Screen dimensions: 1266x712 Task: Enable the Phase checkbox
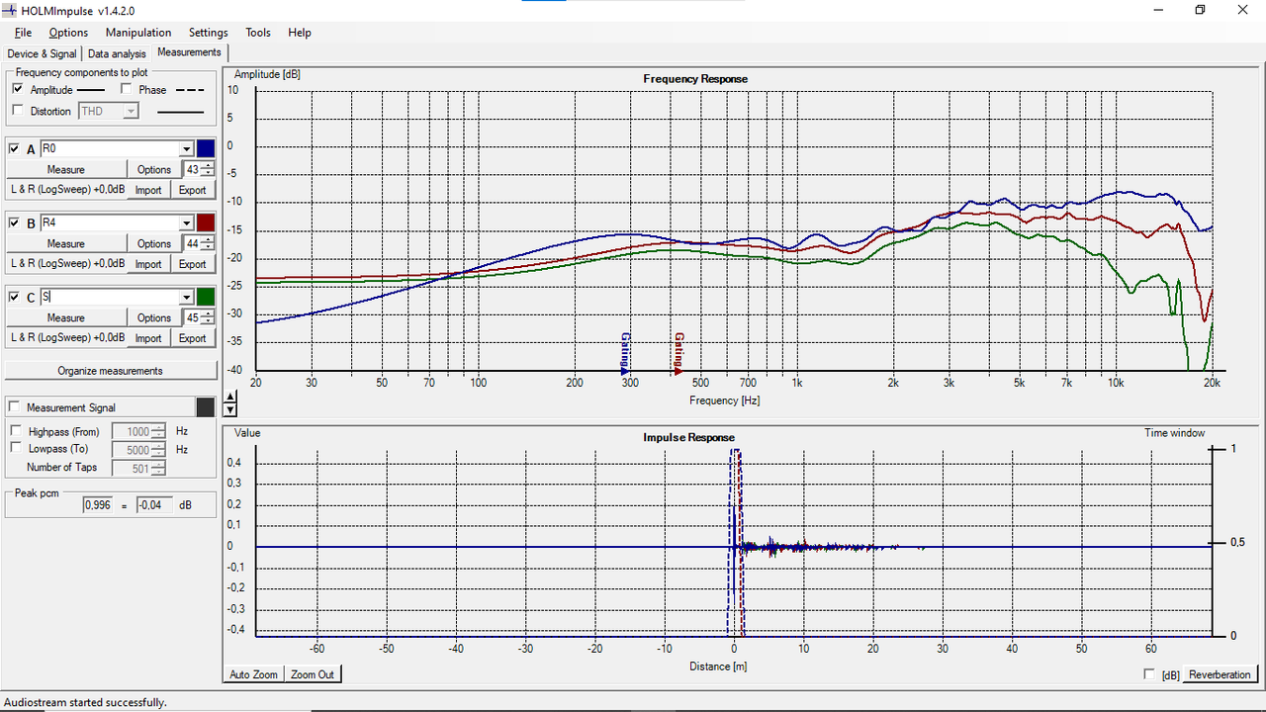coord(127,89)
